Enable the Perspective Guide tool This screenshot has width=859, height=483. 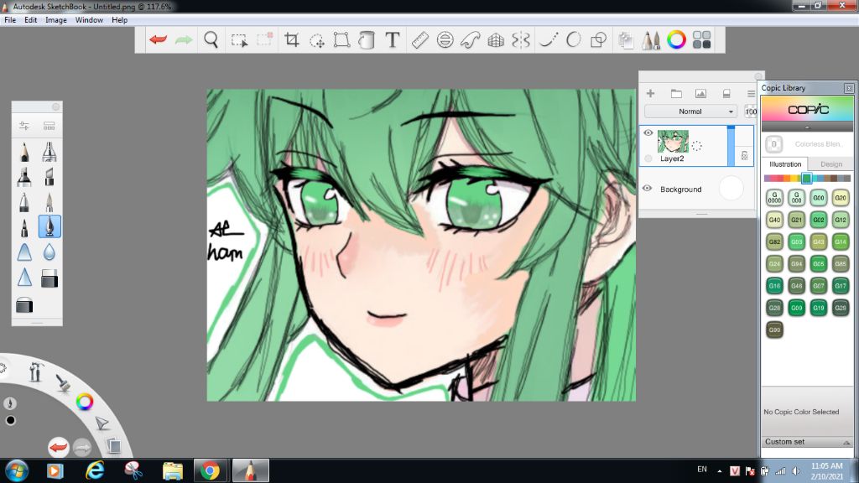coord(496,39)
